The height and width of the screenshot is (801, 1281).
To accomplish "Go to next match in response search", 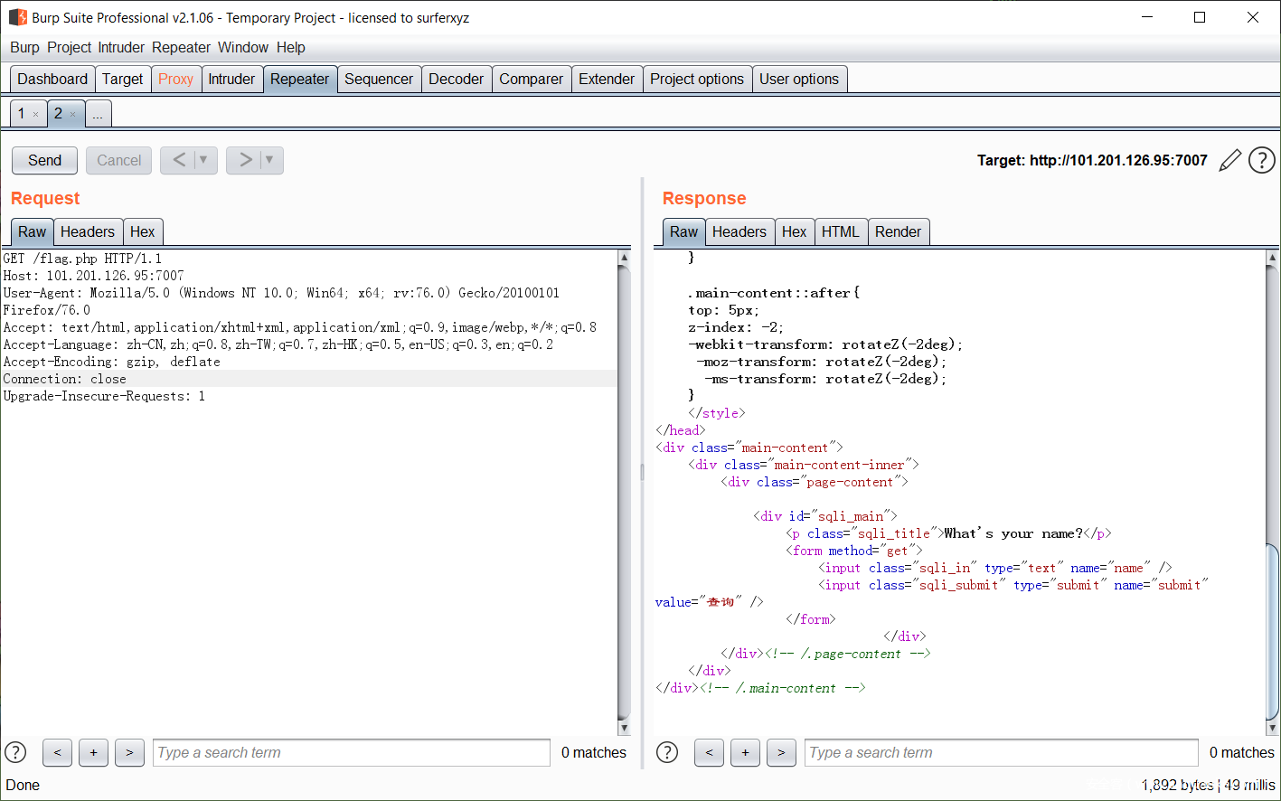I will [781, 752].
